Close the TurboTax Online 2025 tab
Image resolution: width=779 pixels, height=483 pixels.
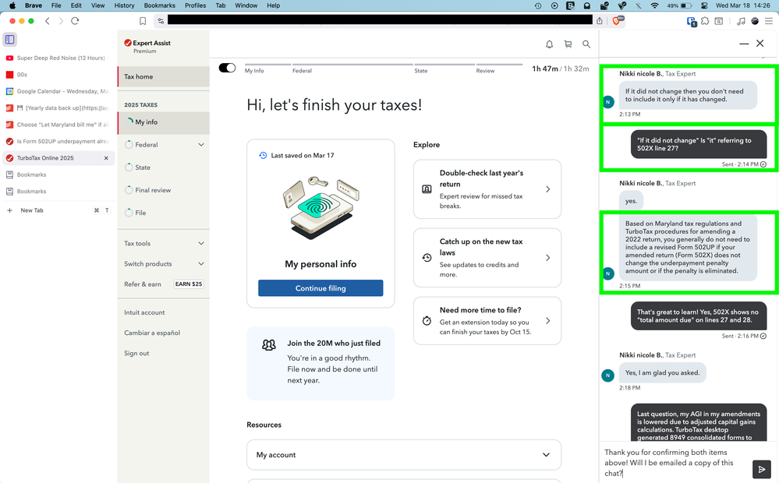click(106, 158)
